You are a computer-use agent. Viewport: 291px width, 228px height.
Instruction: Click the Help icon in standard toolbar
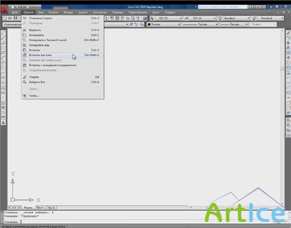[145, 18]
